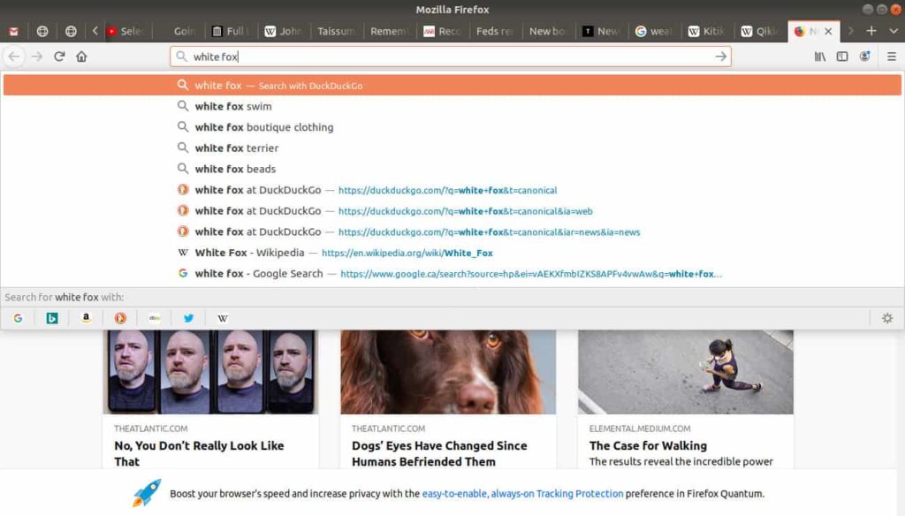
Task: Switch to the YouTube "Sele" tab
Action: pyautogui.click(x=125, y=31)
